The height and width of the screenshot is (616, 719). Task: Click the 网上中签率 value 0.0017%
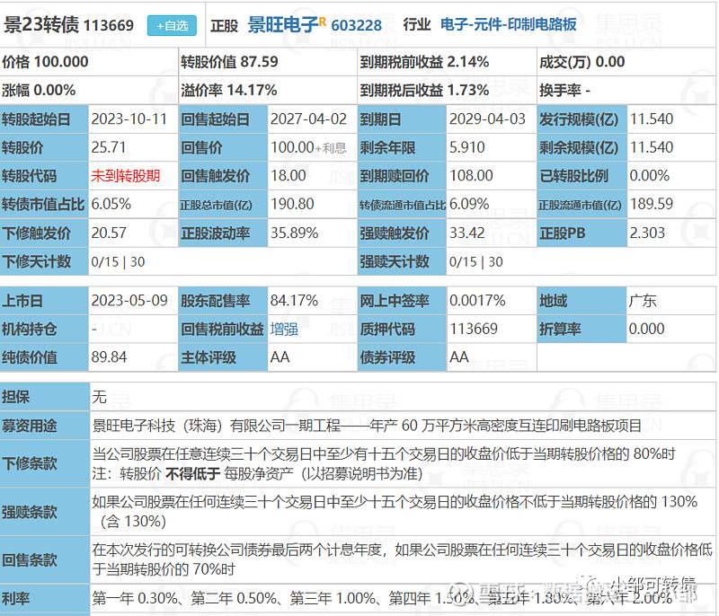tap(477, 301)
